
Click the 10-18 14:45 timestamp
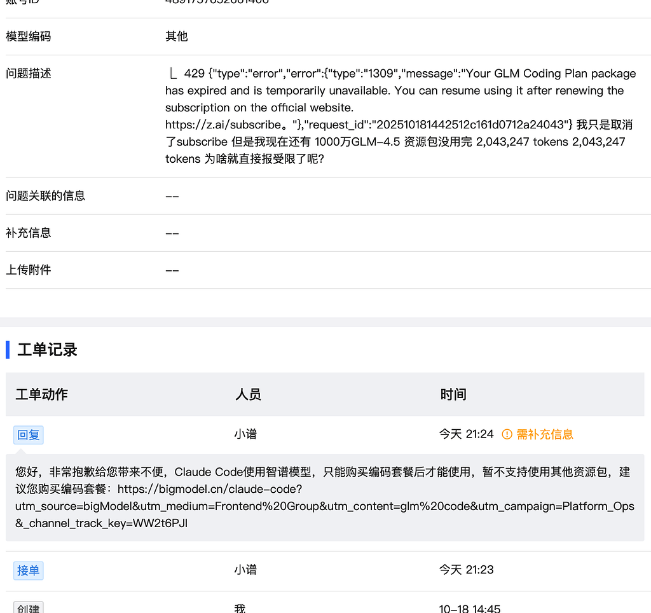[x=470, y=609]
